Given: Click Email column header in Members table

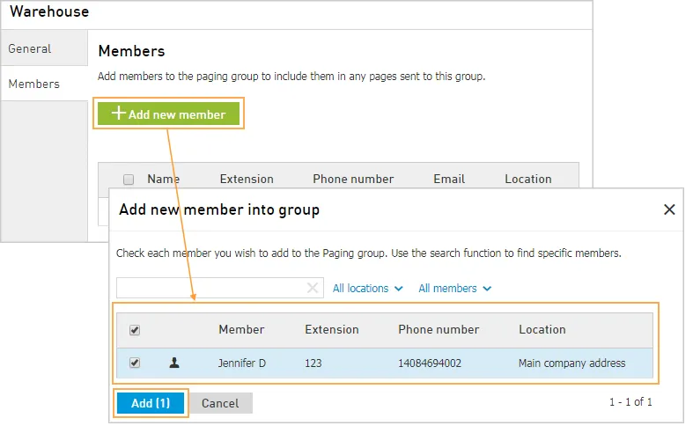Looking at the screenshot, I should pos(449,179).
